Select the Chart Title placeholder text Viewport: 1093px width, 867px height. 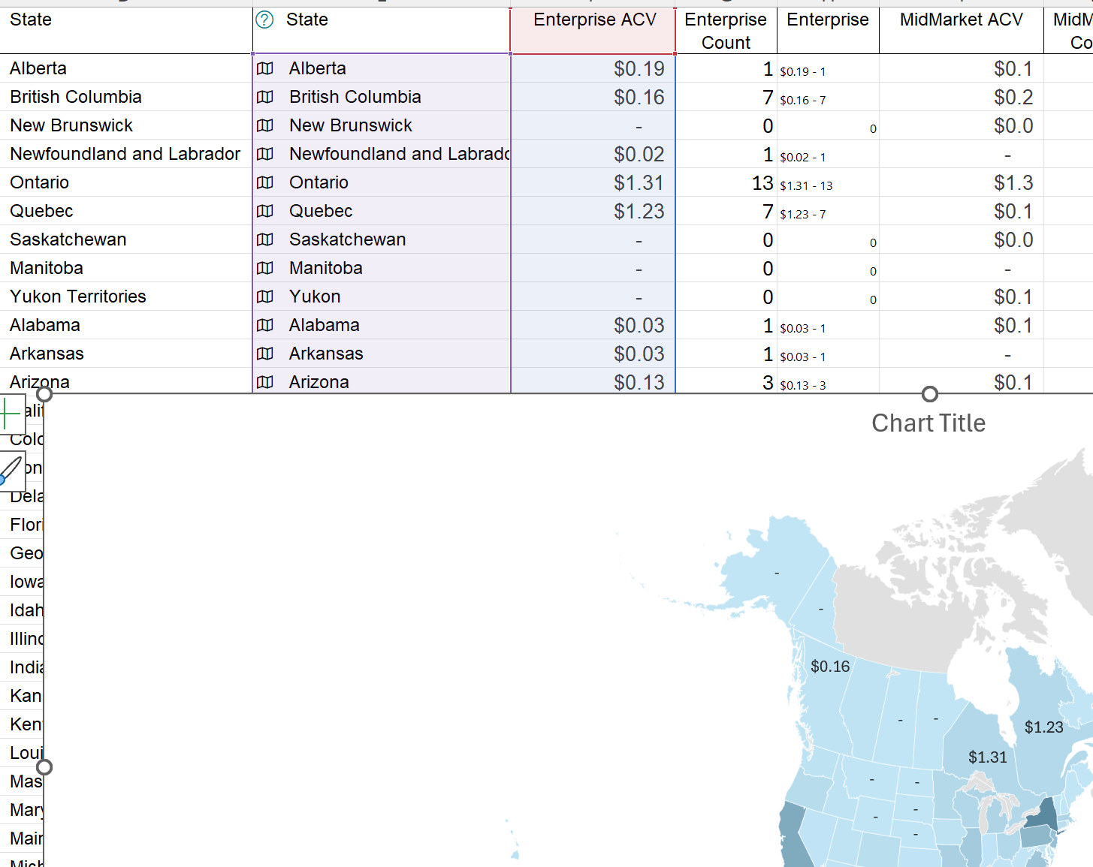tap(928, 423)
